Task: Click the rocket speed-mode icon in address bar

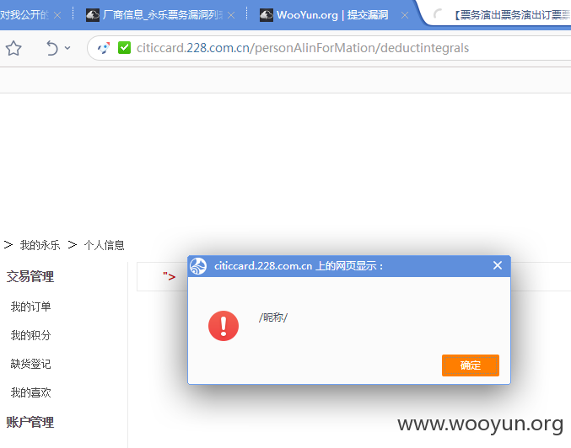Action: [104, 48]
